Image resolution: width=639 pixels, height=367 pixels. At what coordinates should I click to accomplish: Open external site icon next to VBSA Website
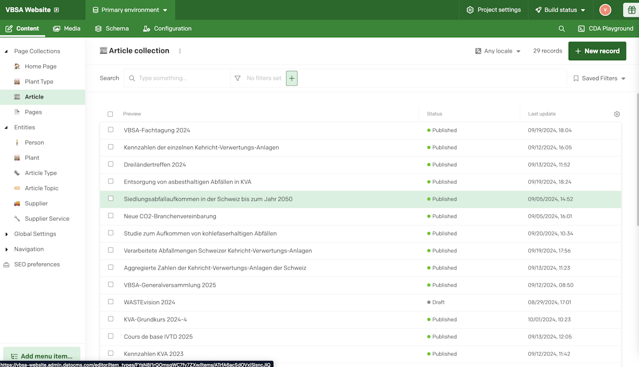[56, 10]
